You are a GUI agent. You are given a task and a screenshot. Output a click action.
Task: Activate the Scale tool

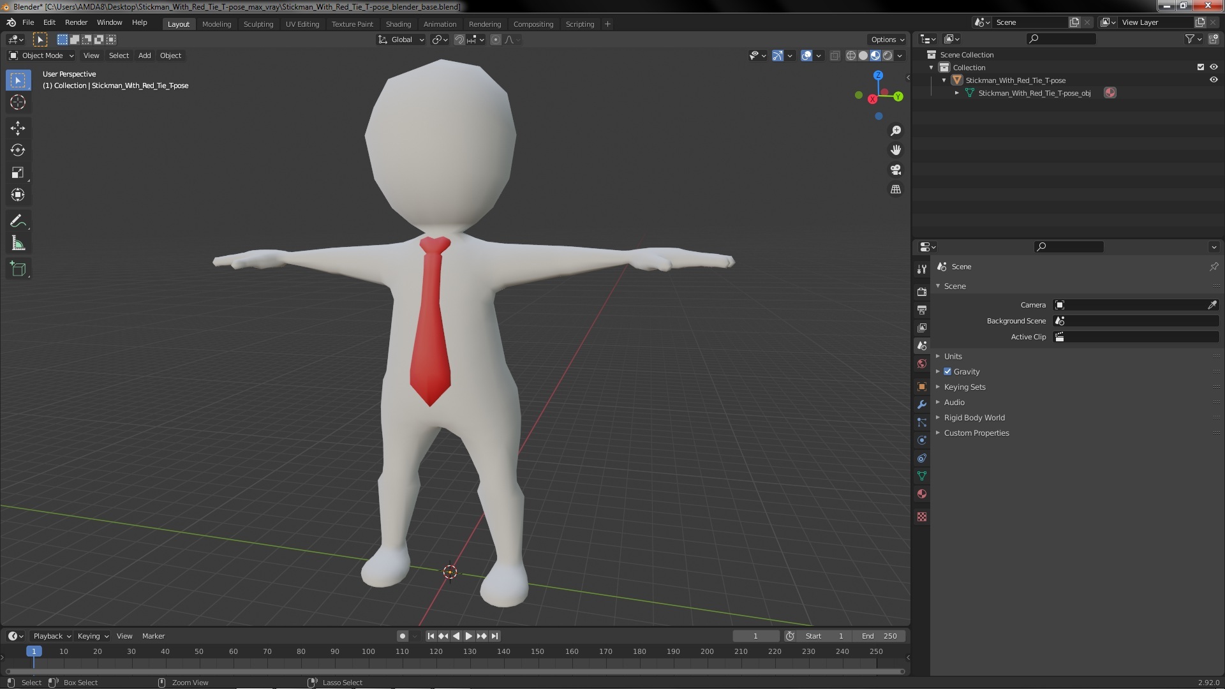point(18,173)
